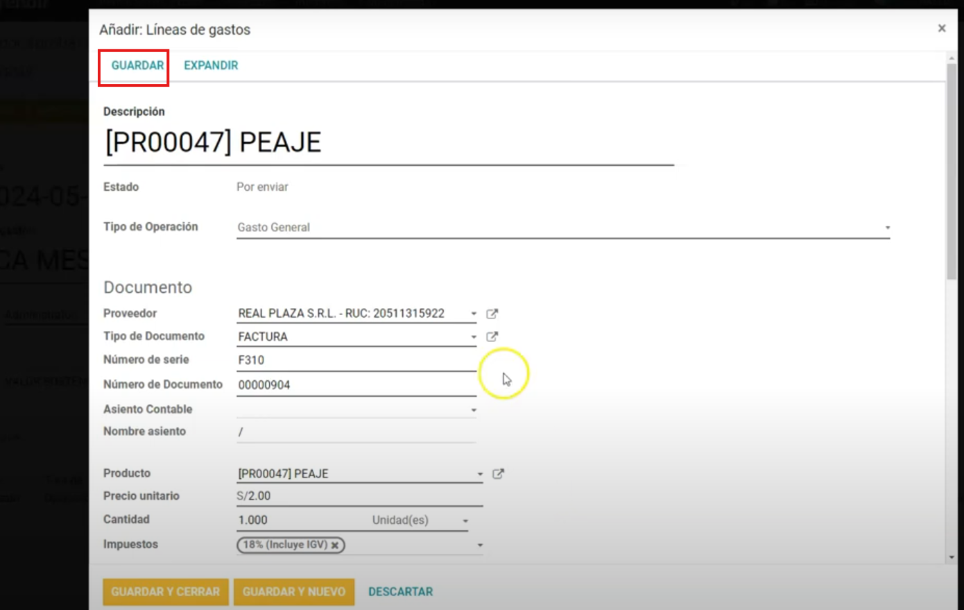The height and width of the screenshot is (610, 964).
Task: Select the EXPANDIR tab
Action: (x=211, y=65)
